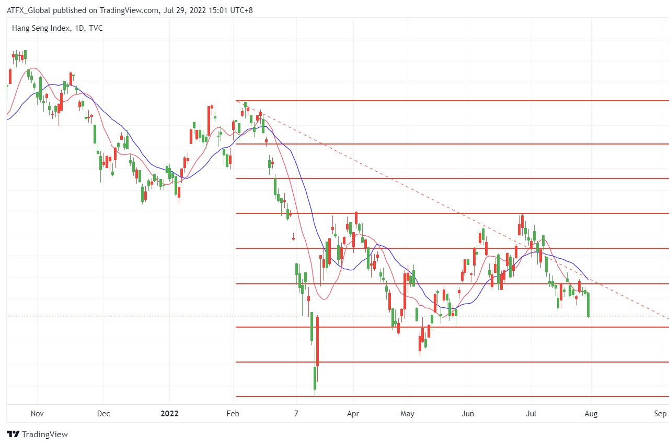Select the latest green candle before Aug
This screenshot has width=669, height=445.
589,305
